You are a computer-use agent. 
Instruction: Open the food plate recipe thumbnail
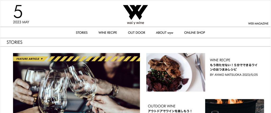coord(176,72)
